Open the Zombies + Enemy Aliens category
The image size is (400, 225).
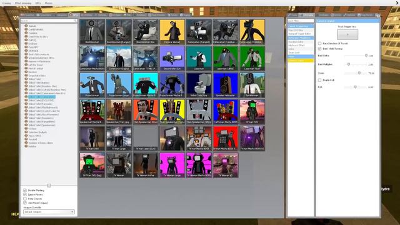tap(41, 143)
